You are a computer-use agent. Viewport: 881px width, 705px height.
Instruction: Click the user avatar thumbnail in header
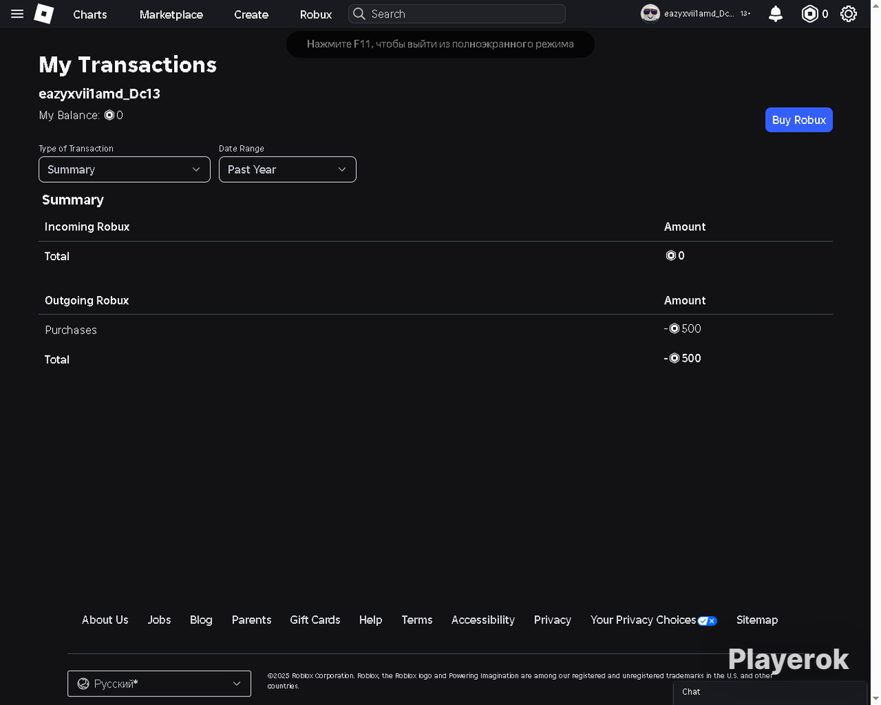650,13
